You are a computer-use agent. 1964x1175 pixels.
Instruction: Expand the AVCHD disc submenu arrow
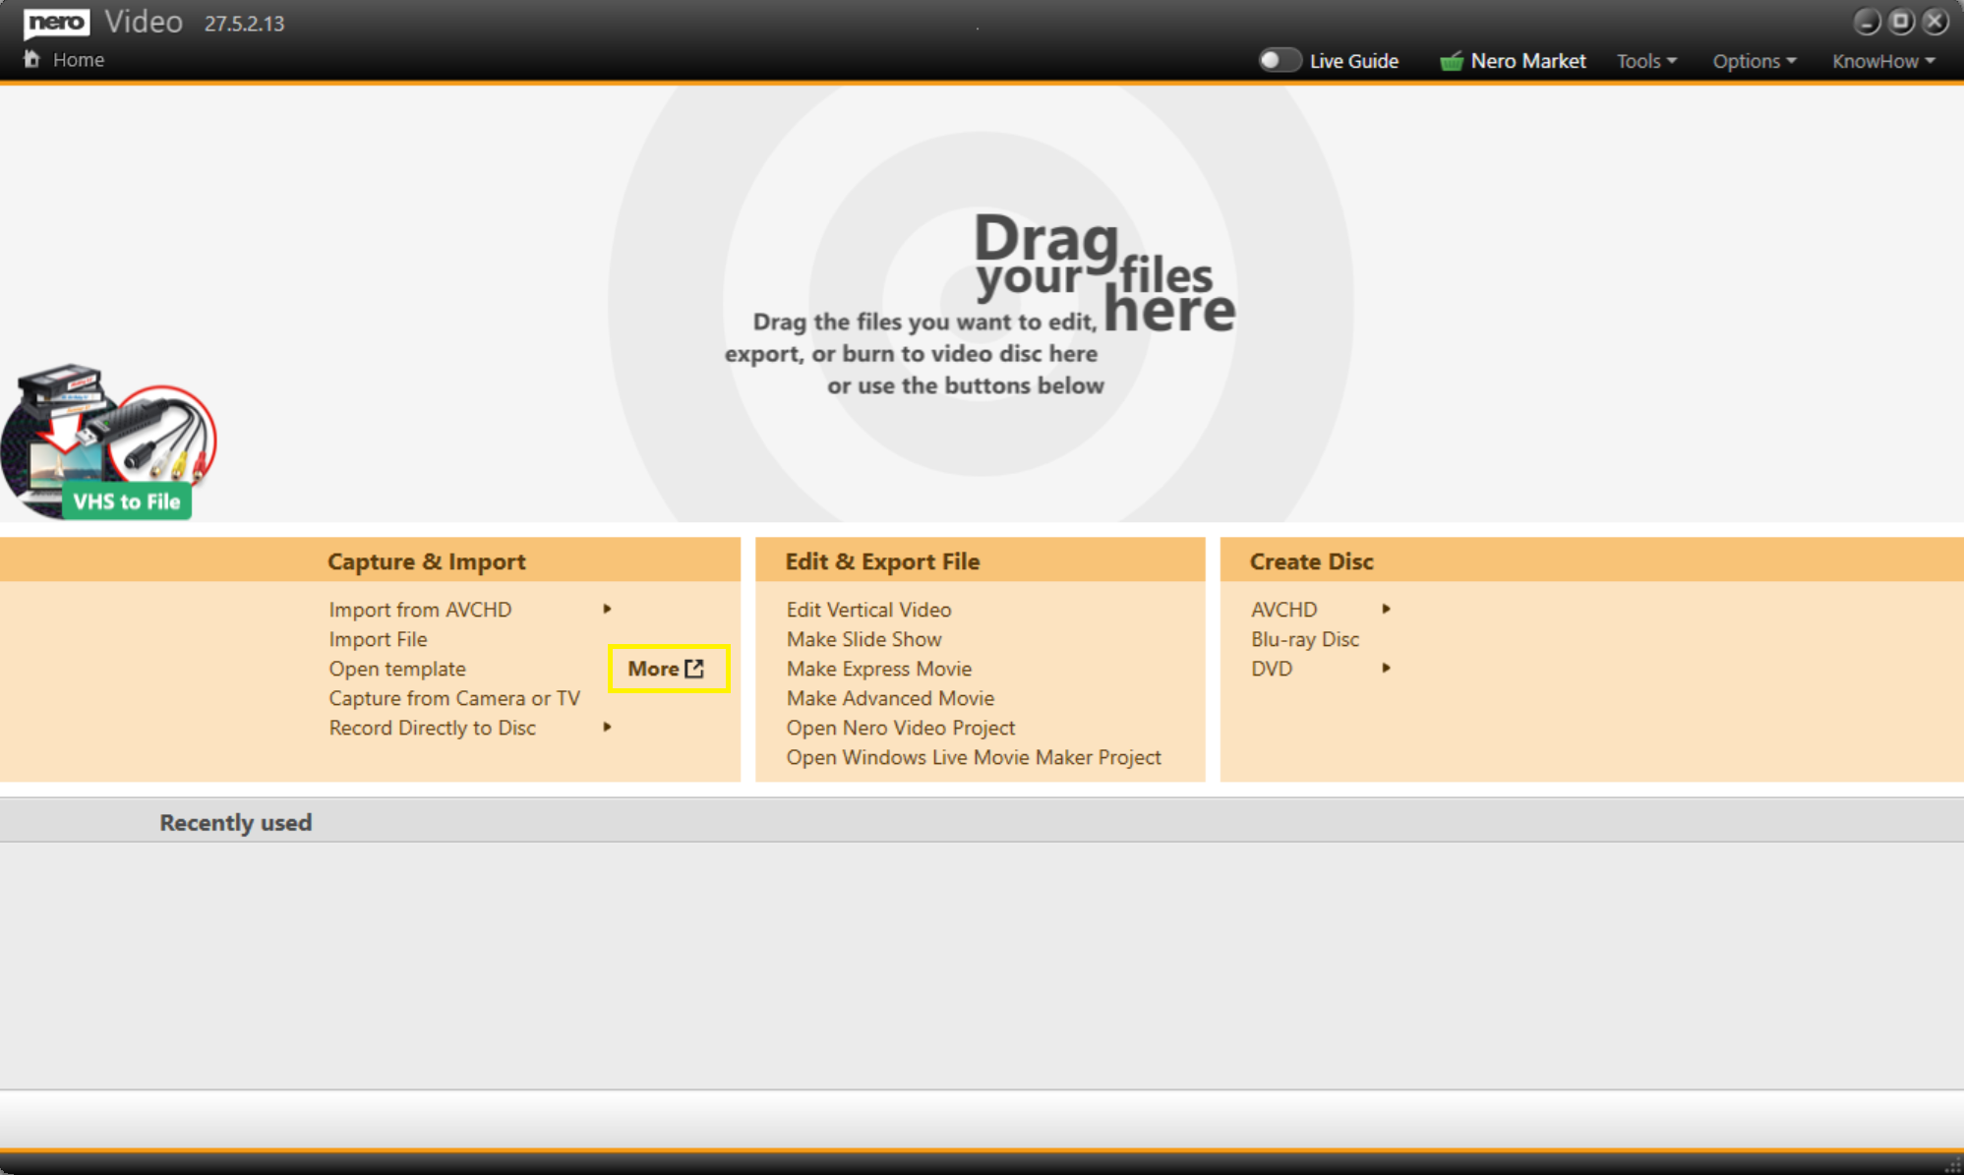pos(1386,609)
